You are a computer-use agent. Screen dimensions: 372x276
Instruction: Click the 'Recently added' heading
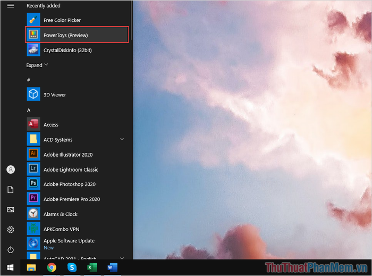[x=44, y=6]
